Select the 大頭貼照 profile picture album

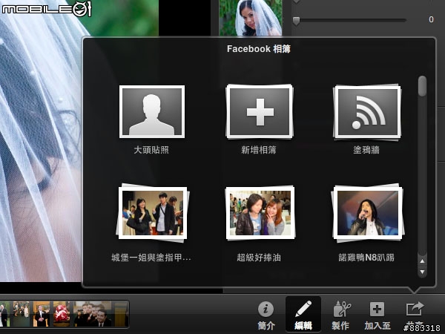[x=152, y=111]
